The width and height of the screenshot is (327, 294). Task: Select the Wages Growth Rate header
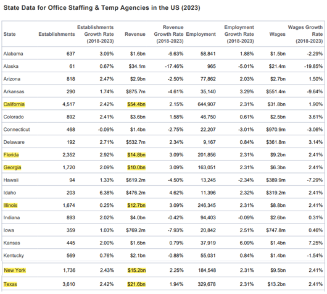(x=305, y=34)
